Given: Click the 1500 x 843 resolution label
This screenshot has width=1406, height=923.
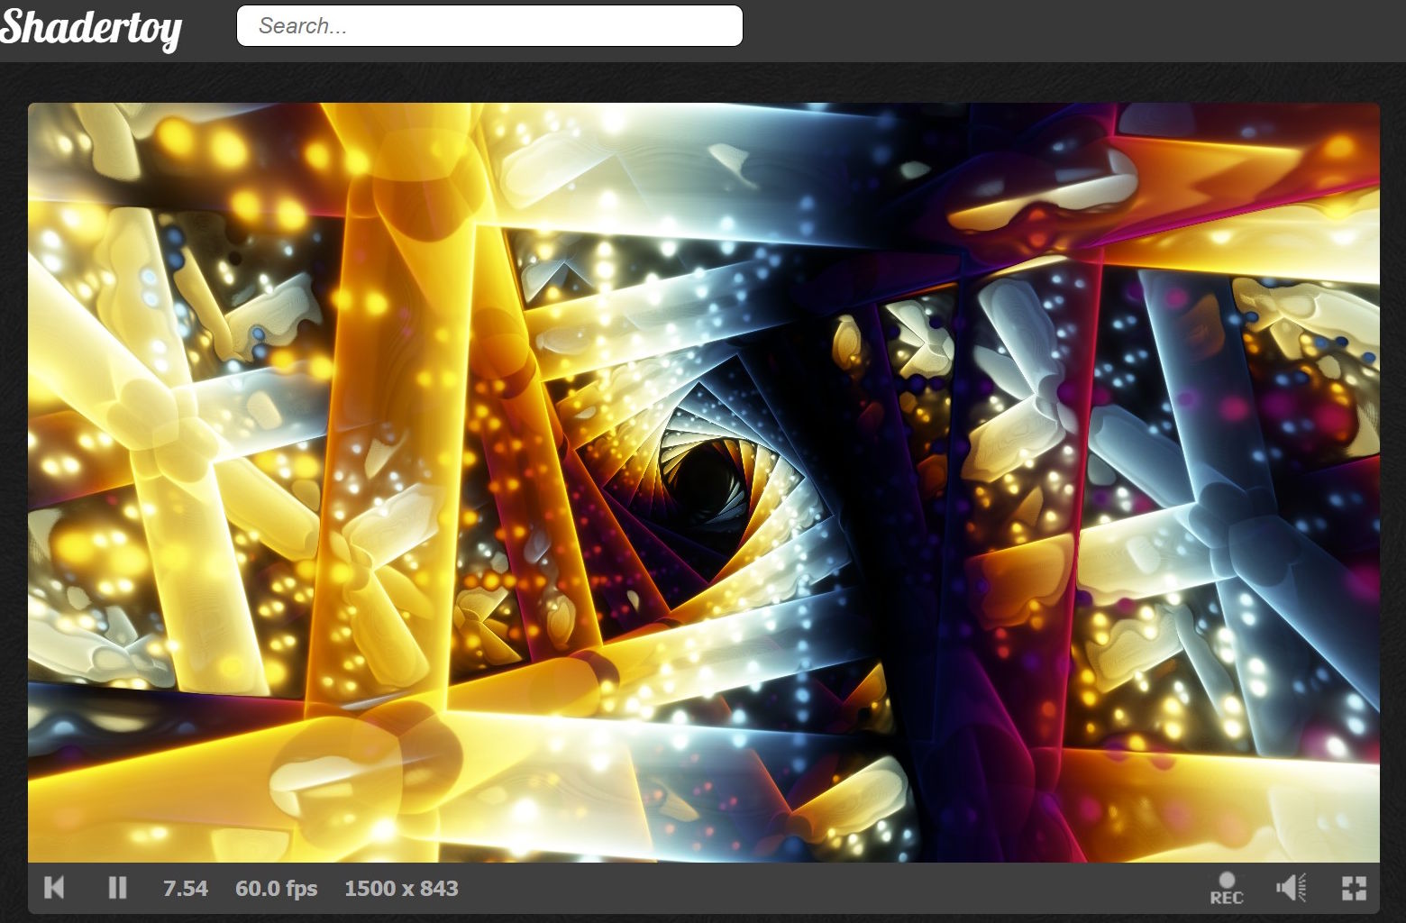Looking at the screenshot, I should click(402, 888).
